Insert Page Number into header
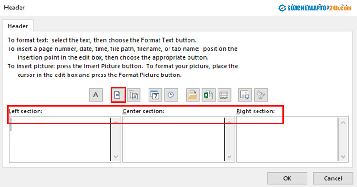This screenshot has width=357, height=187. [x=118, y=95]
